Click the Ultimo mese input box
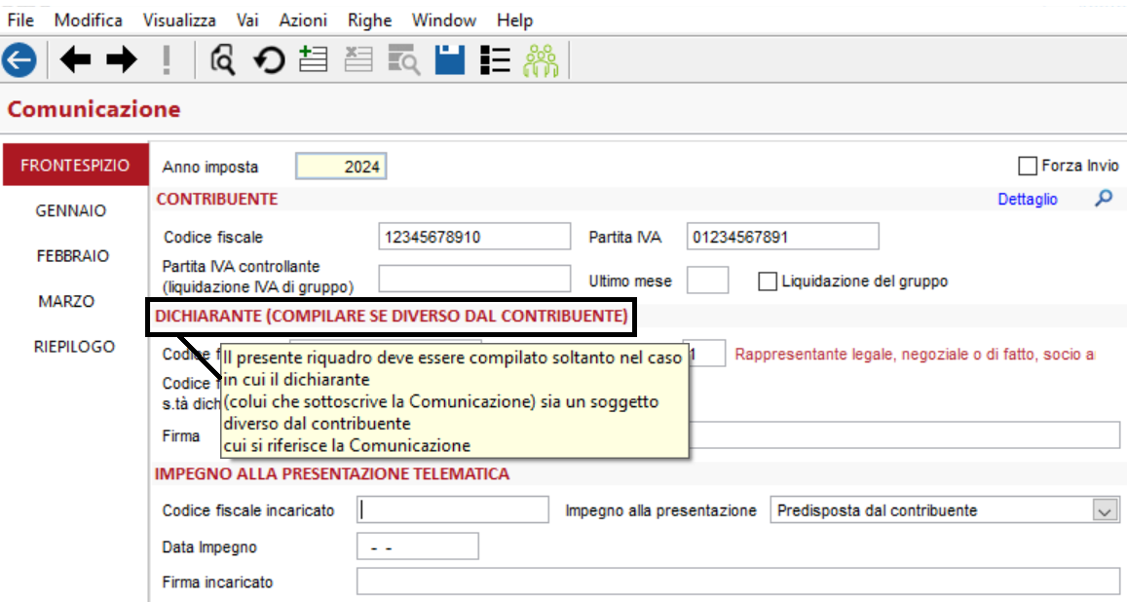The image size is (1127, 602). [707, 281]
